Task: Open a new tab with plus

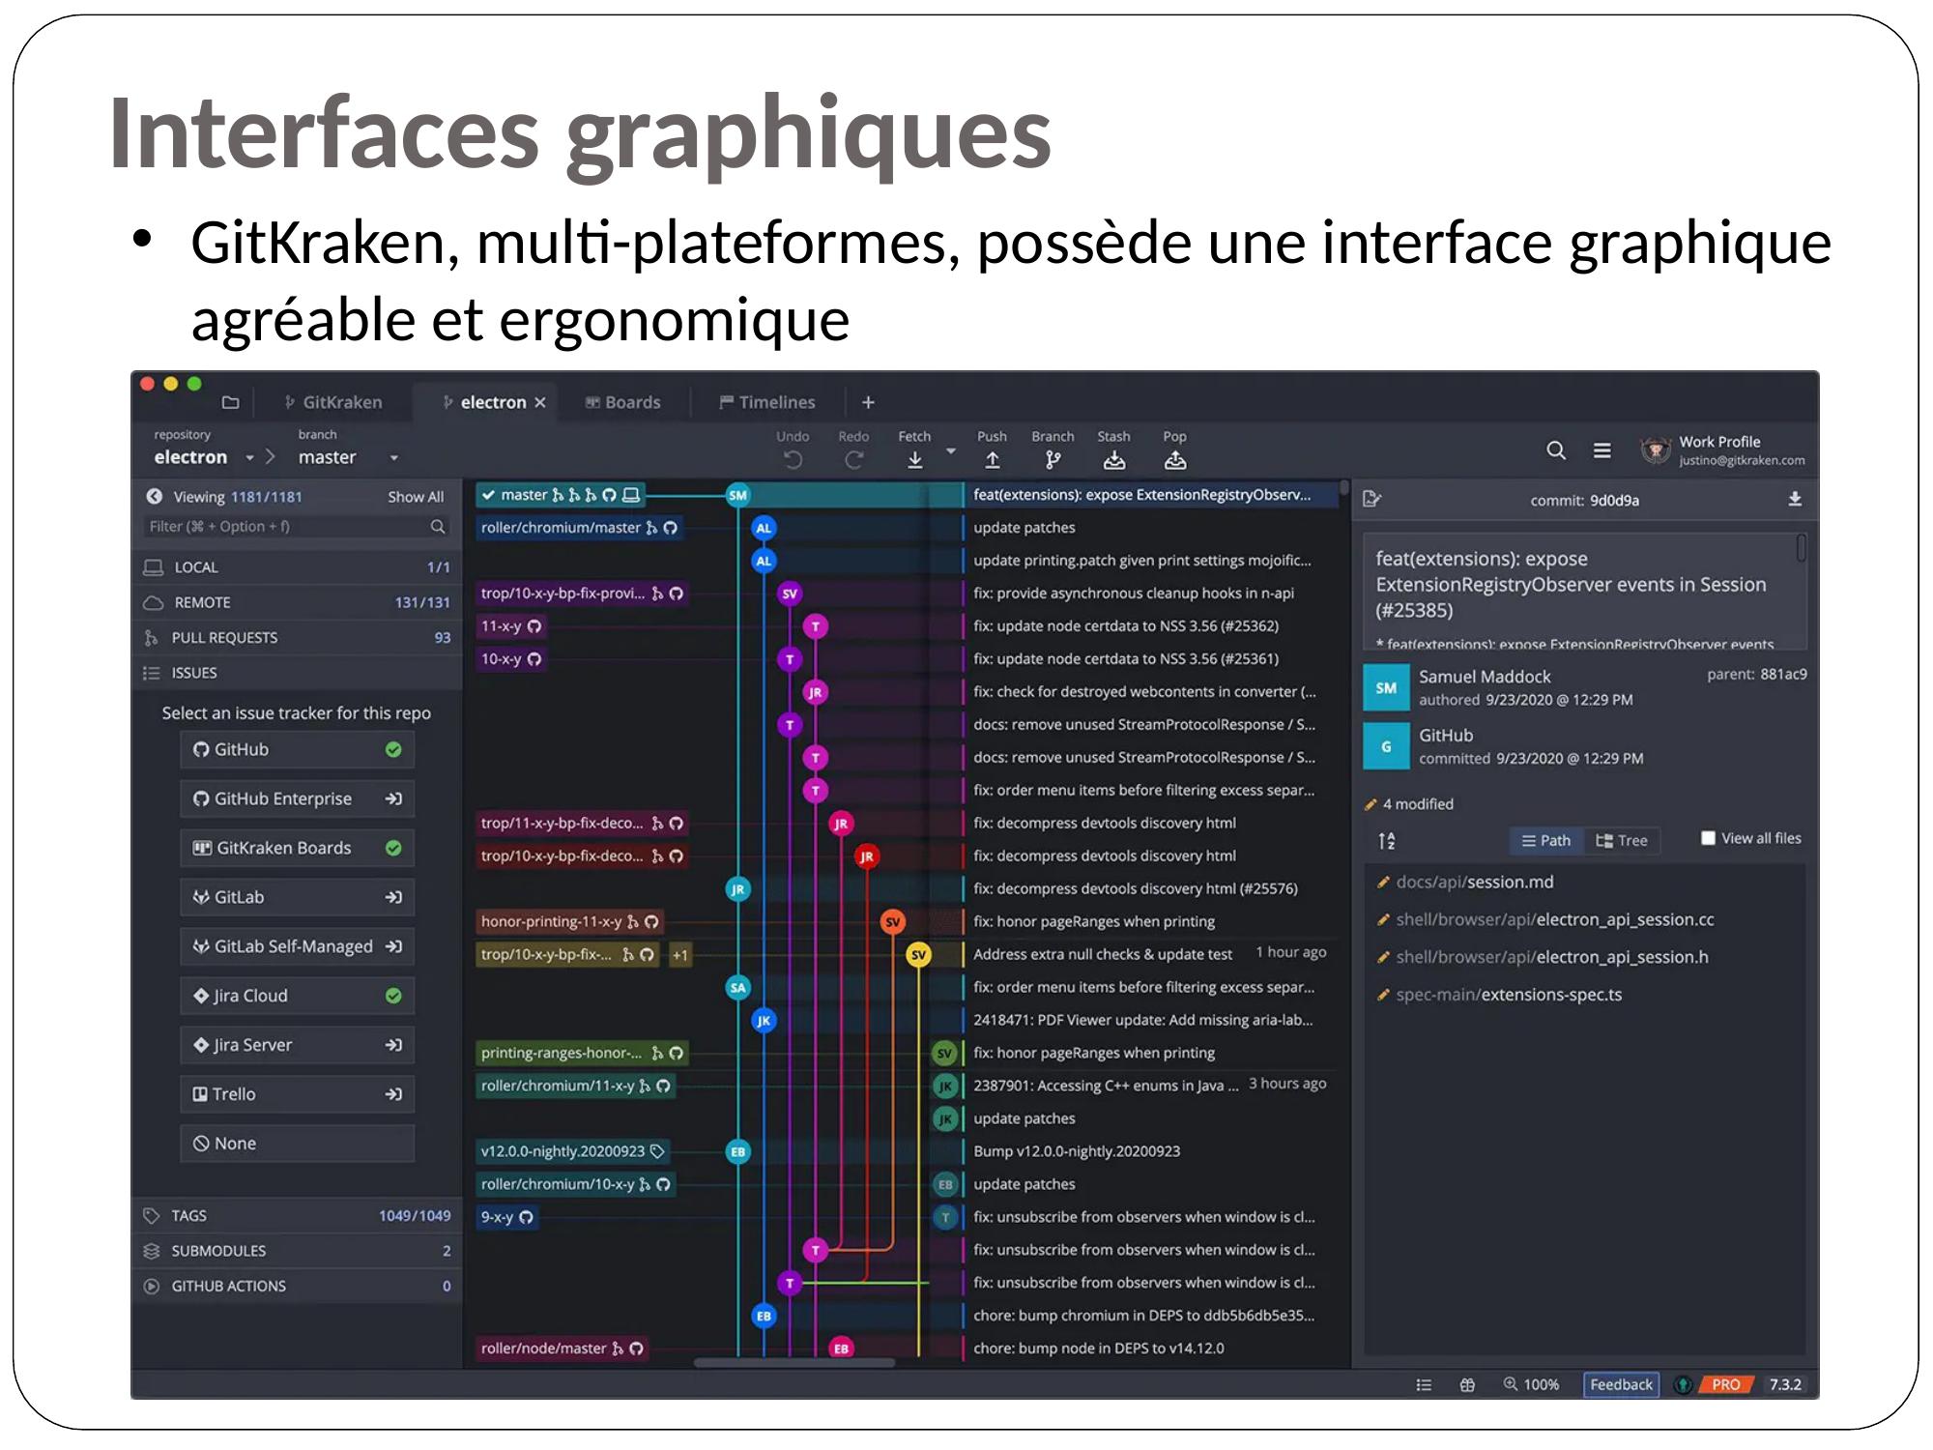Action: click(868, 402)
